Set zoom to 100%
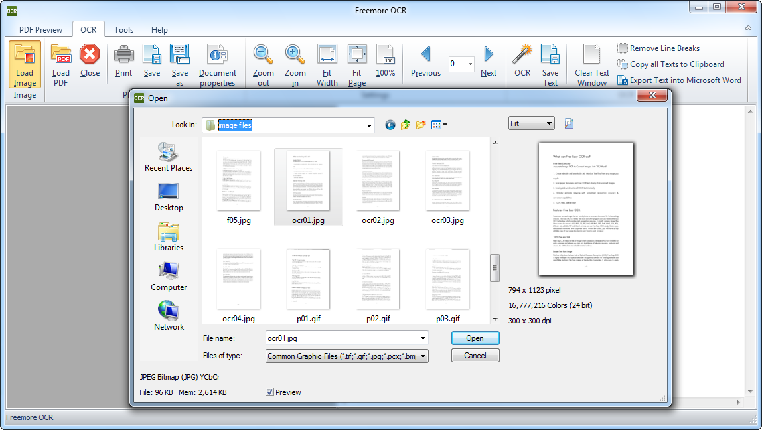This screenshot has height=430, width=762. pyautogui.click(x=386, y=60)
